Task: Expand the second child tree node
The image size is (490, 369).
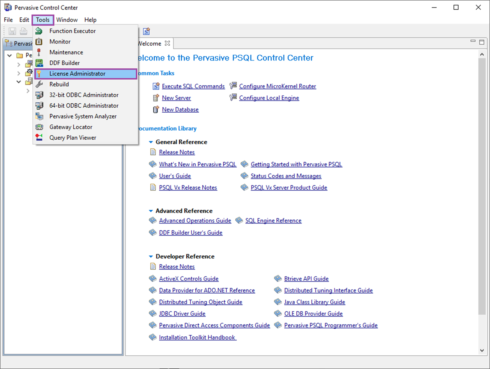Action: coord(19,74)
